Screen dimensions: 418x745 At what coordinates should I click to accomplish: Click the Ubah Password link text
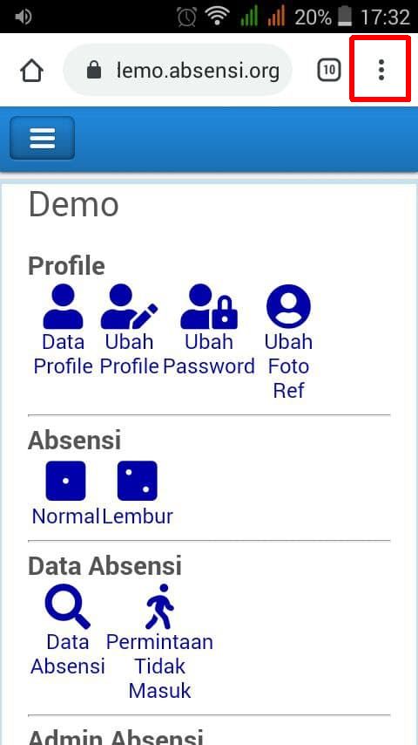tap(209, 354)
